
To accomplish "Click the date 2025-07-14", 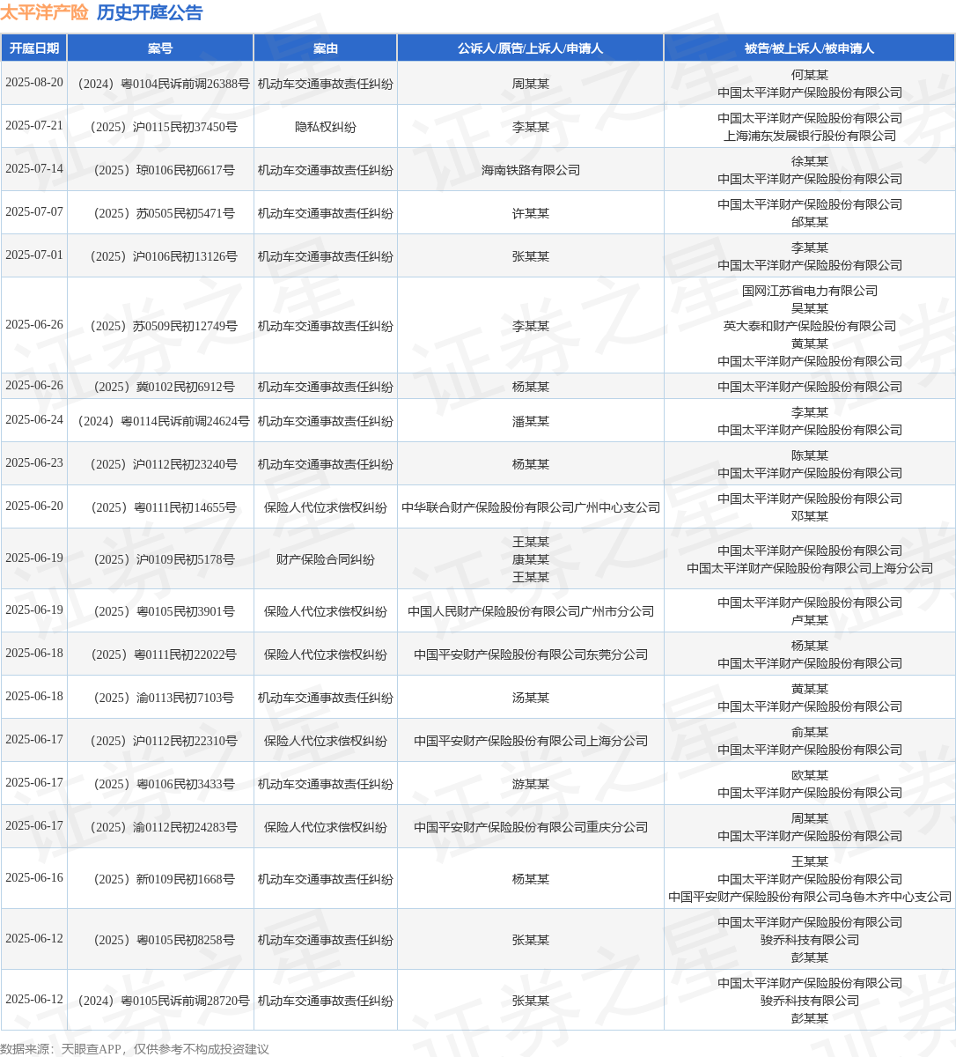I will point(34,169).
